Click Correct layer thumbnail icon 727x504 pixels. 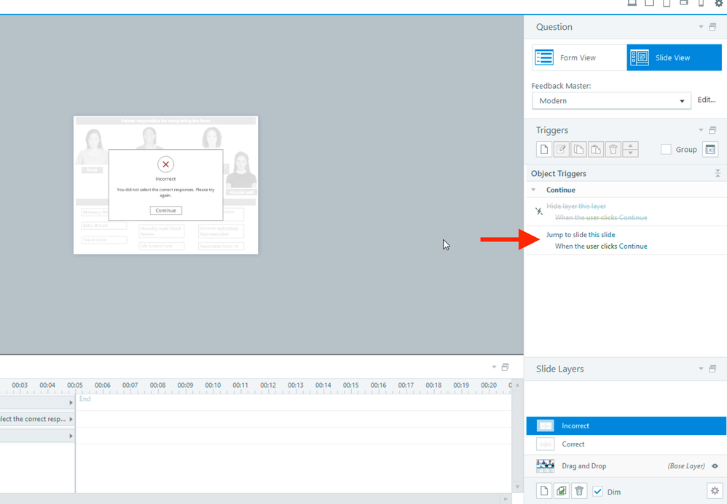tap(545, 444)
